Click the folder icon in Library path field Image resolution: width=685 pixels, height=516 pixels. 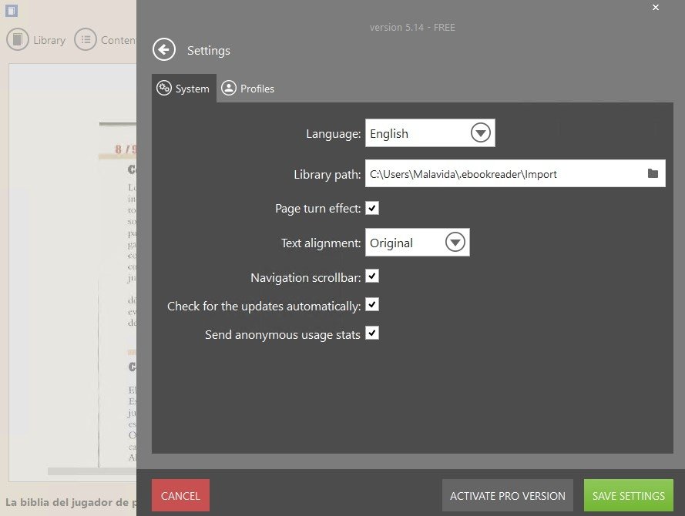[x=653, y=174]
